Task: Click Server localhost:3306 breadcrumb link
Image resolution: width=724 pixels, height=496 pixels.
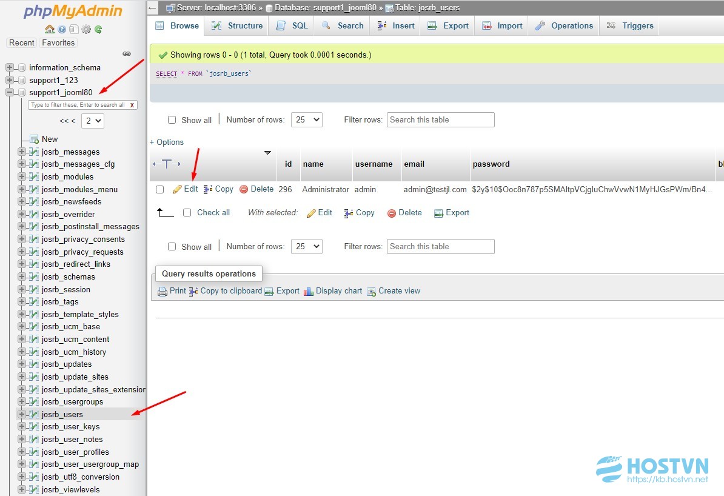Action: (216, 7)
